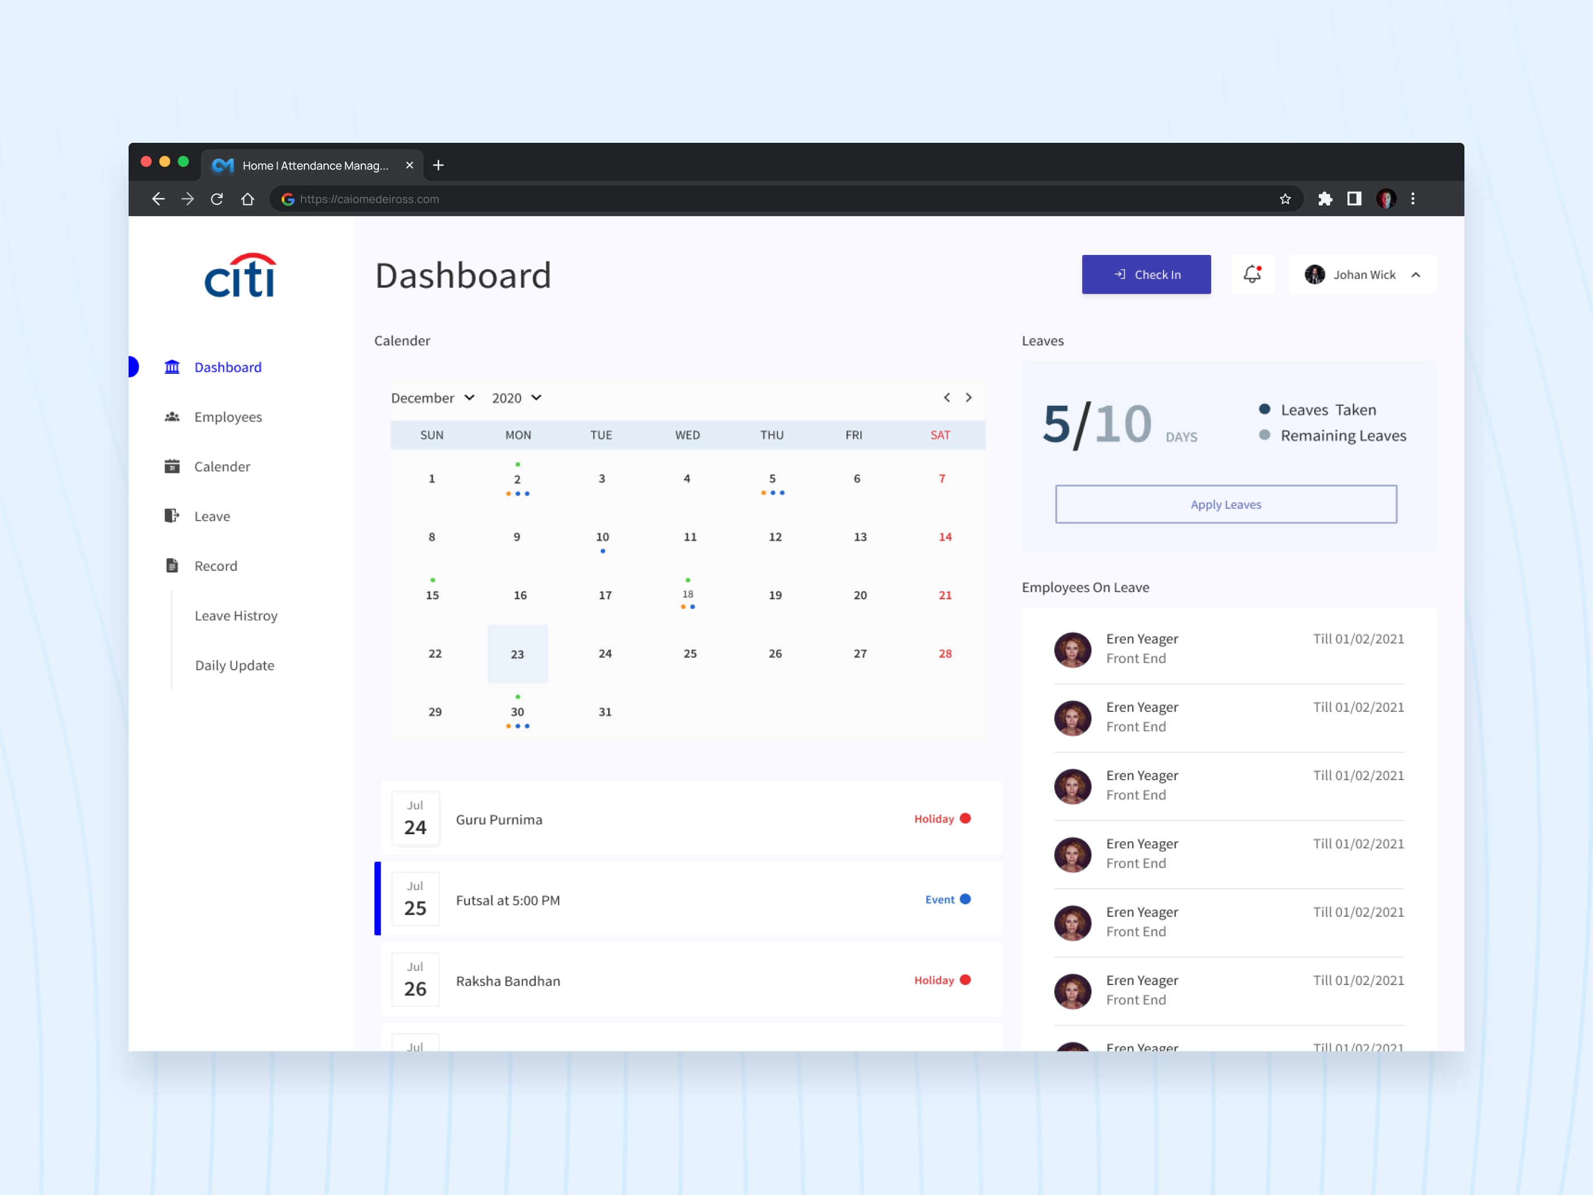Image resolution: width=1593 pixels, height=1195 pixels.
Task: Open the 2020 year dropdown
Action: (x=515, y=398)
